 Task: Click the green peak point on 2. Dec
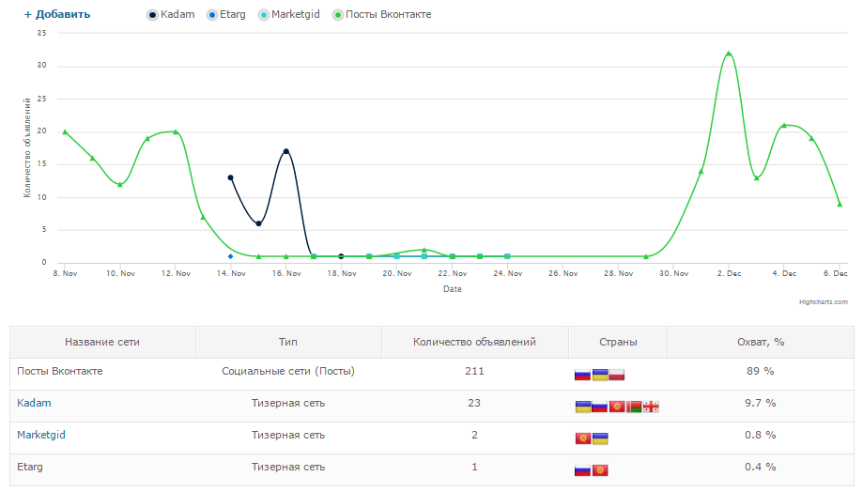(x=729, y=54)
